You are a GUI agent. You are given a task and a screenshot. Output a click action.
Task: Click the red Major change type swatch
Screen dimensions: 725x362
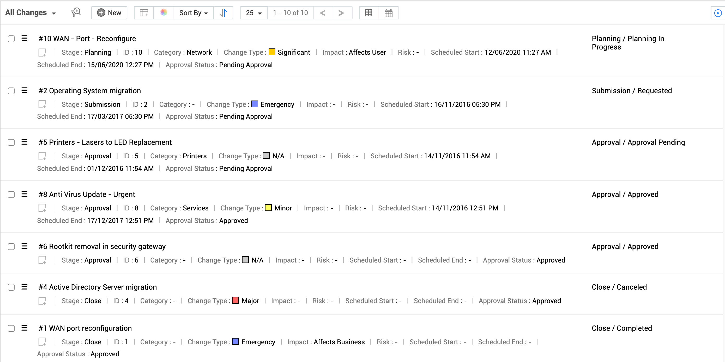(x=236, y=301)
